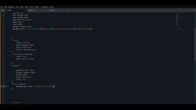Click the width:100% declaration on line 46

22,75
